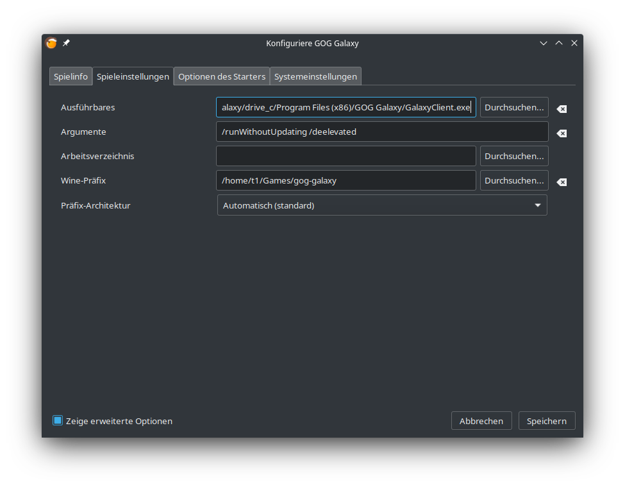This screenshot has height=487, width=625.
Task: Minimize the Konfiguriere GOG Galaxy window
Action: click(544, 43)
